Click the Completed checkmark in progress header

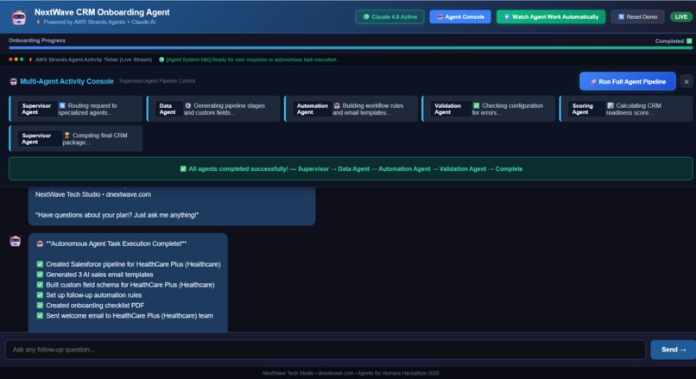tap(689, 41)
